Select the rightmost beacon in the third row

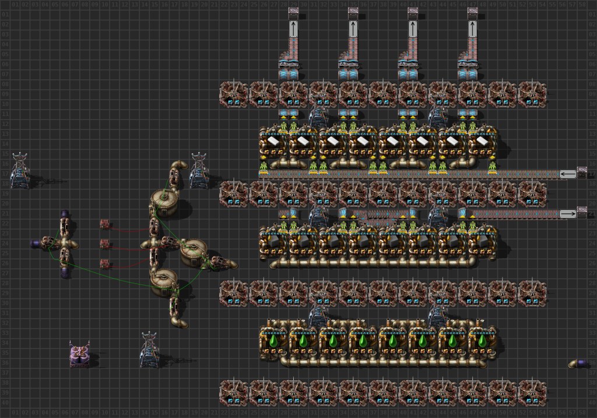click(x=532, y=293)
